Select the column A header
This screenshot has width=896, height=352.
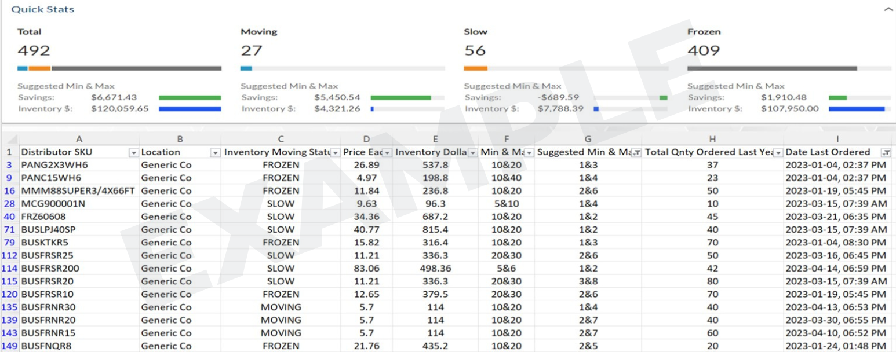click(x=79, y=139)
